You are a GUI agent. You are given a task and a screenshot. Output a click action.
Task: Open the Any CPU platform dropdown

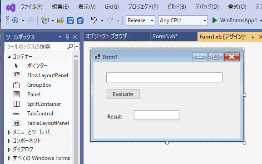205,20
